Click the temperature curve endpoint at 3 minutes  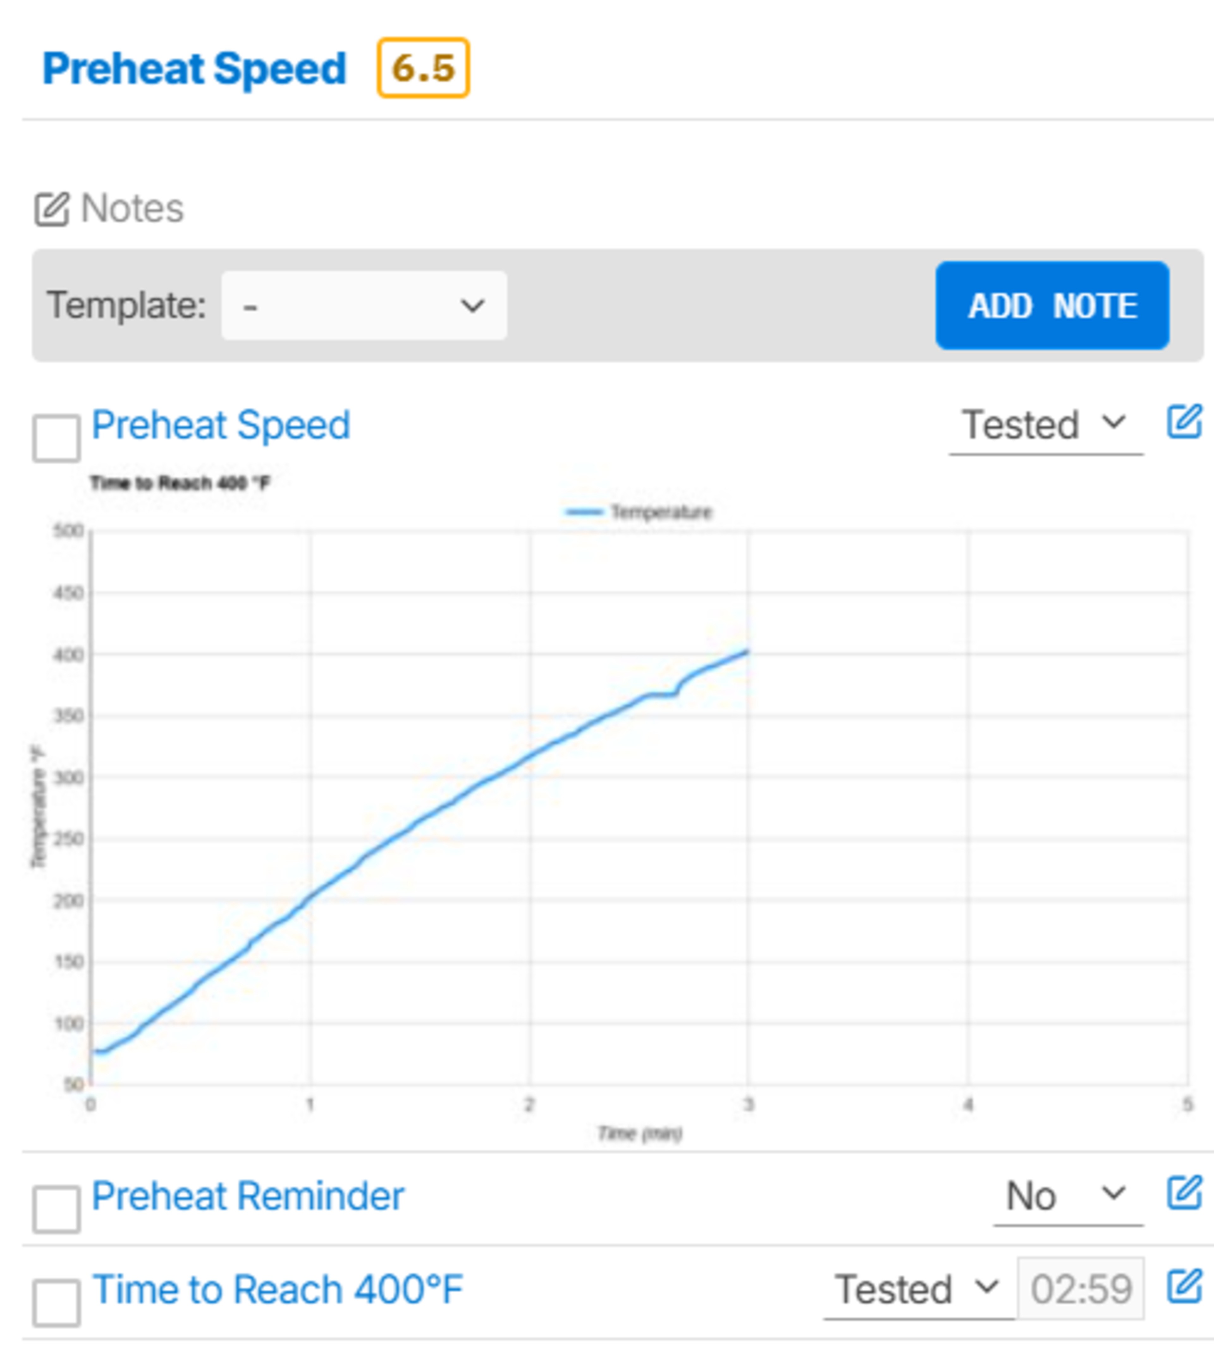(747, 652)
